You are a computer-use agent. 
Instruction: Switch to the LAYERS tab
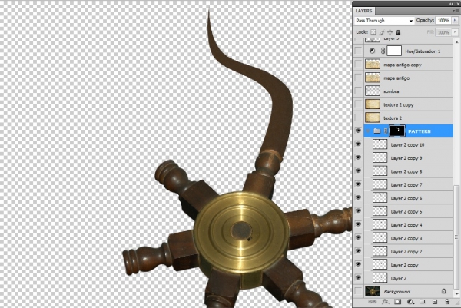coord(363,11)
